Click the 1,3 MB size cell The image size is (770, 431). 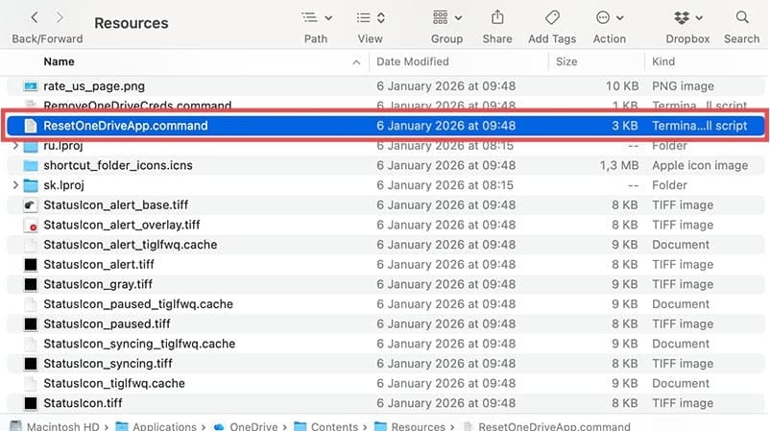618,165
